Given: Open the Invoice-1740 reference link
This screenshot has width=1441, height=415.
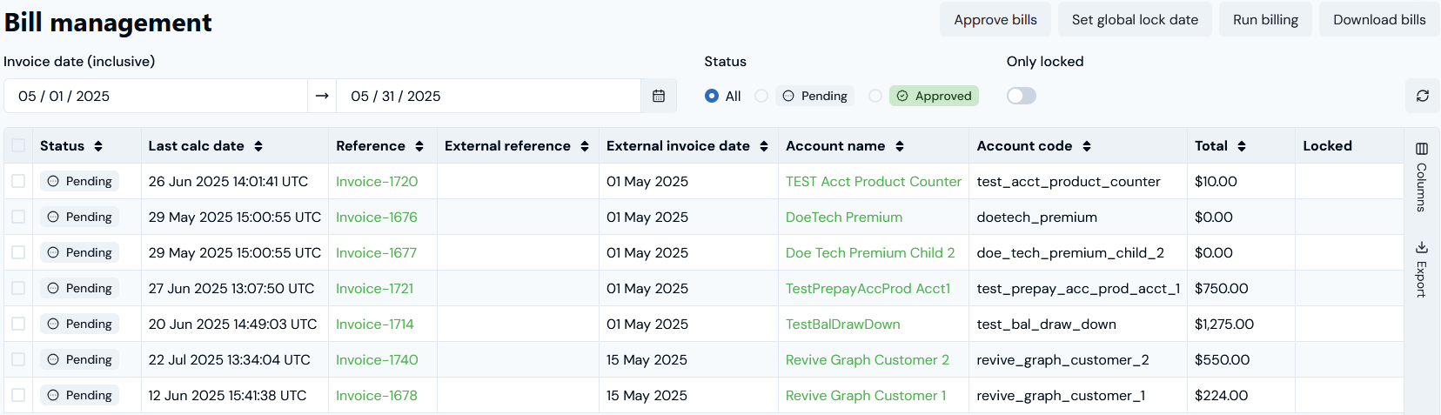Looking at the screenshot, I should coord(377,359).
